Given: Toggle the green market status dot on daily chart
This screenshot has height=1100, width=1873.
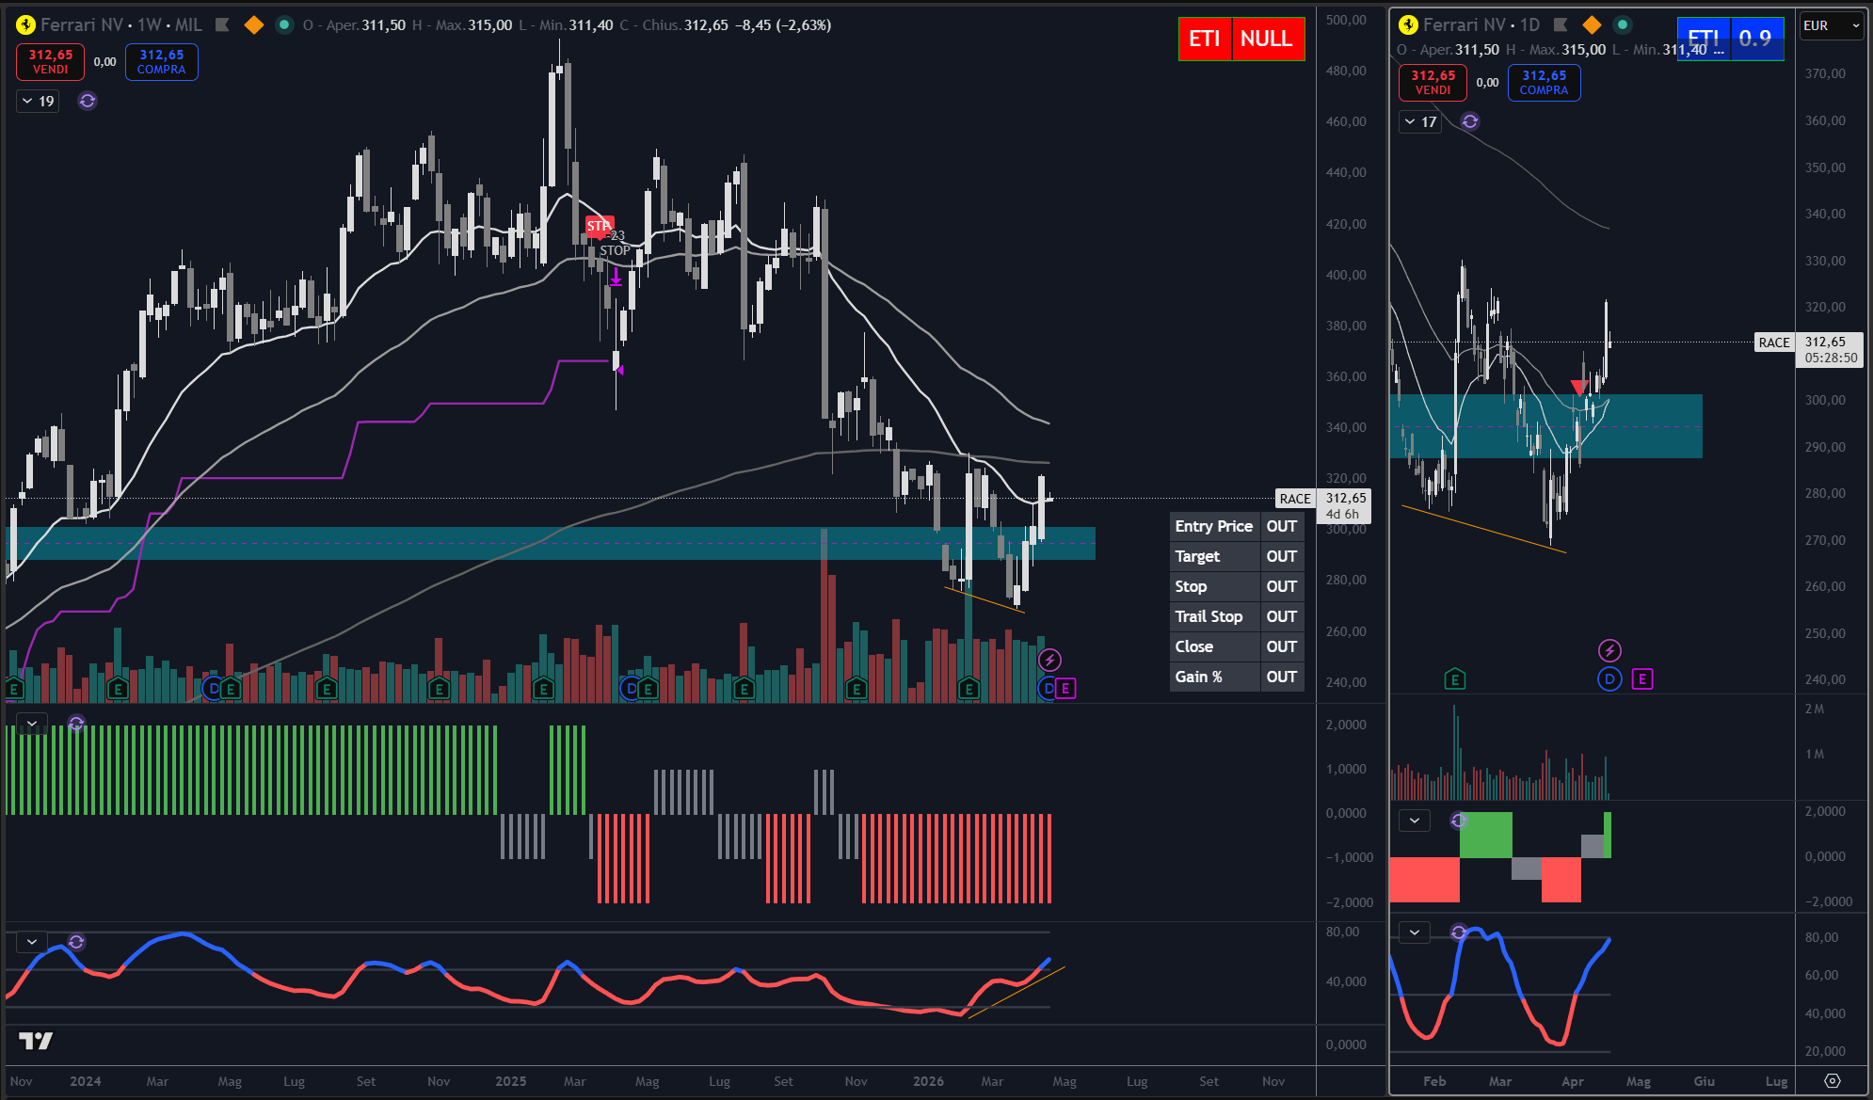Looking at the screenshot, I should tap(1623, 24).
